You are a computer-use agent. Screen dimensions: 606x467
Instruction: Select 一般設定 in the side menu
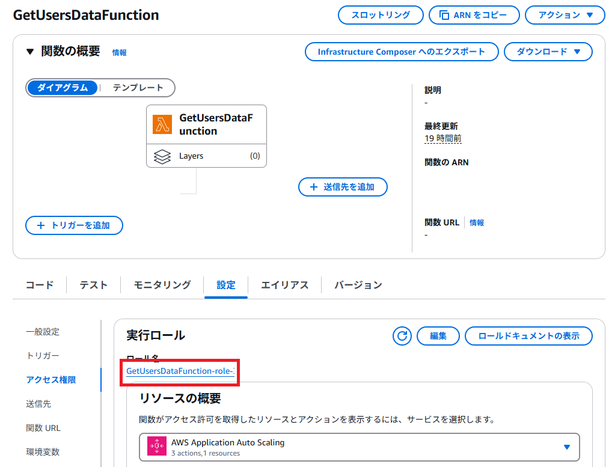(x=43, y=332)
